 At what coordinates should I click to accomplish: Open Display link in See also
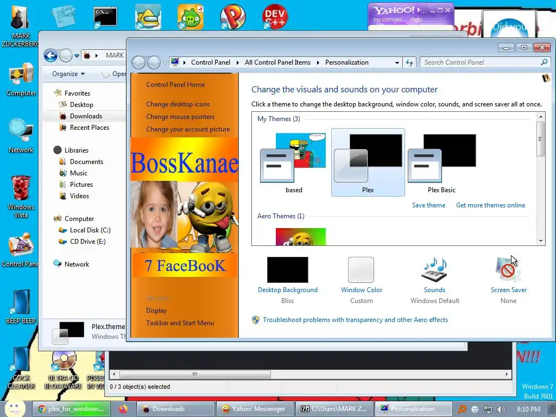coord(156,310)
